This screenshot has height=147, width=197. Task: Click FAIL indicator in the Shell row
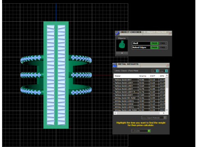click(163, 43)
